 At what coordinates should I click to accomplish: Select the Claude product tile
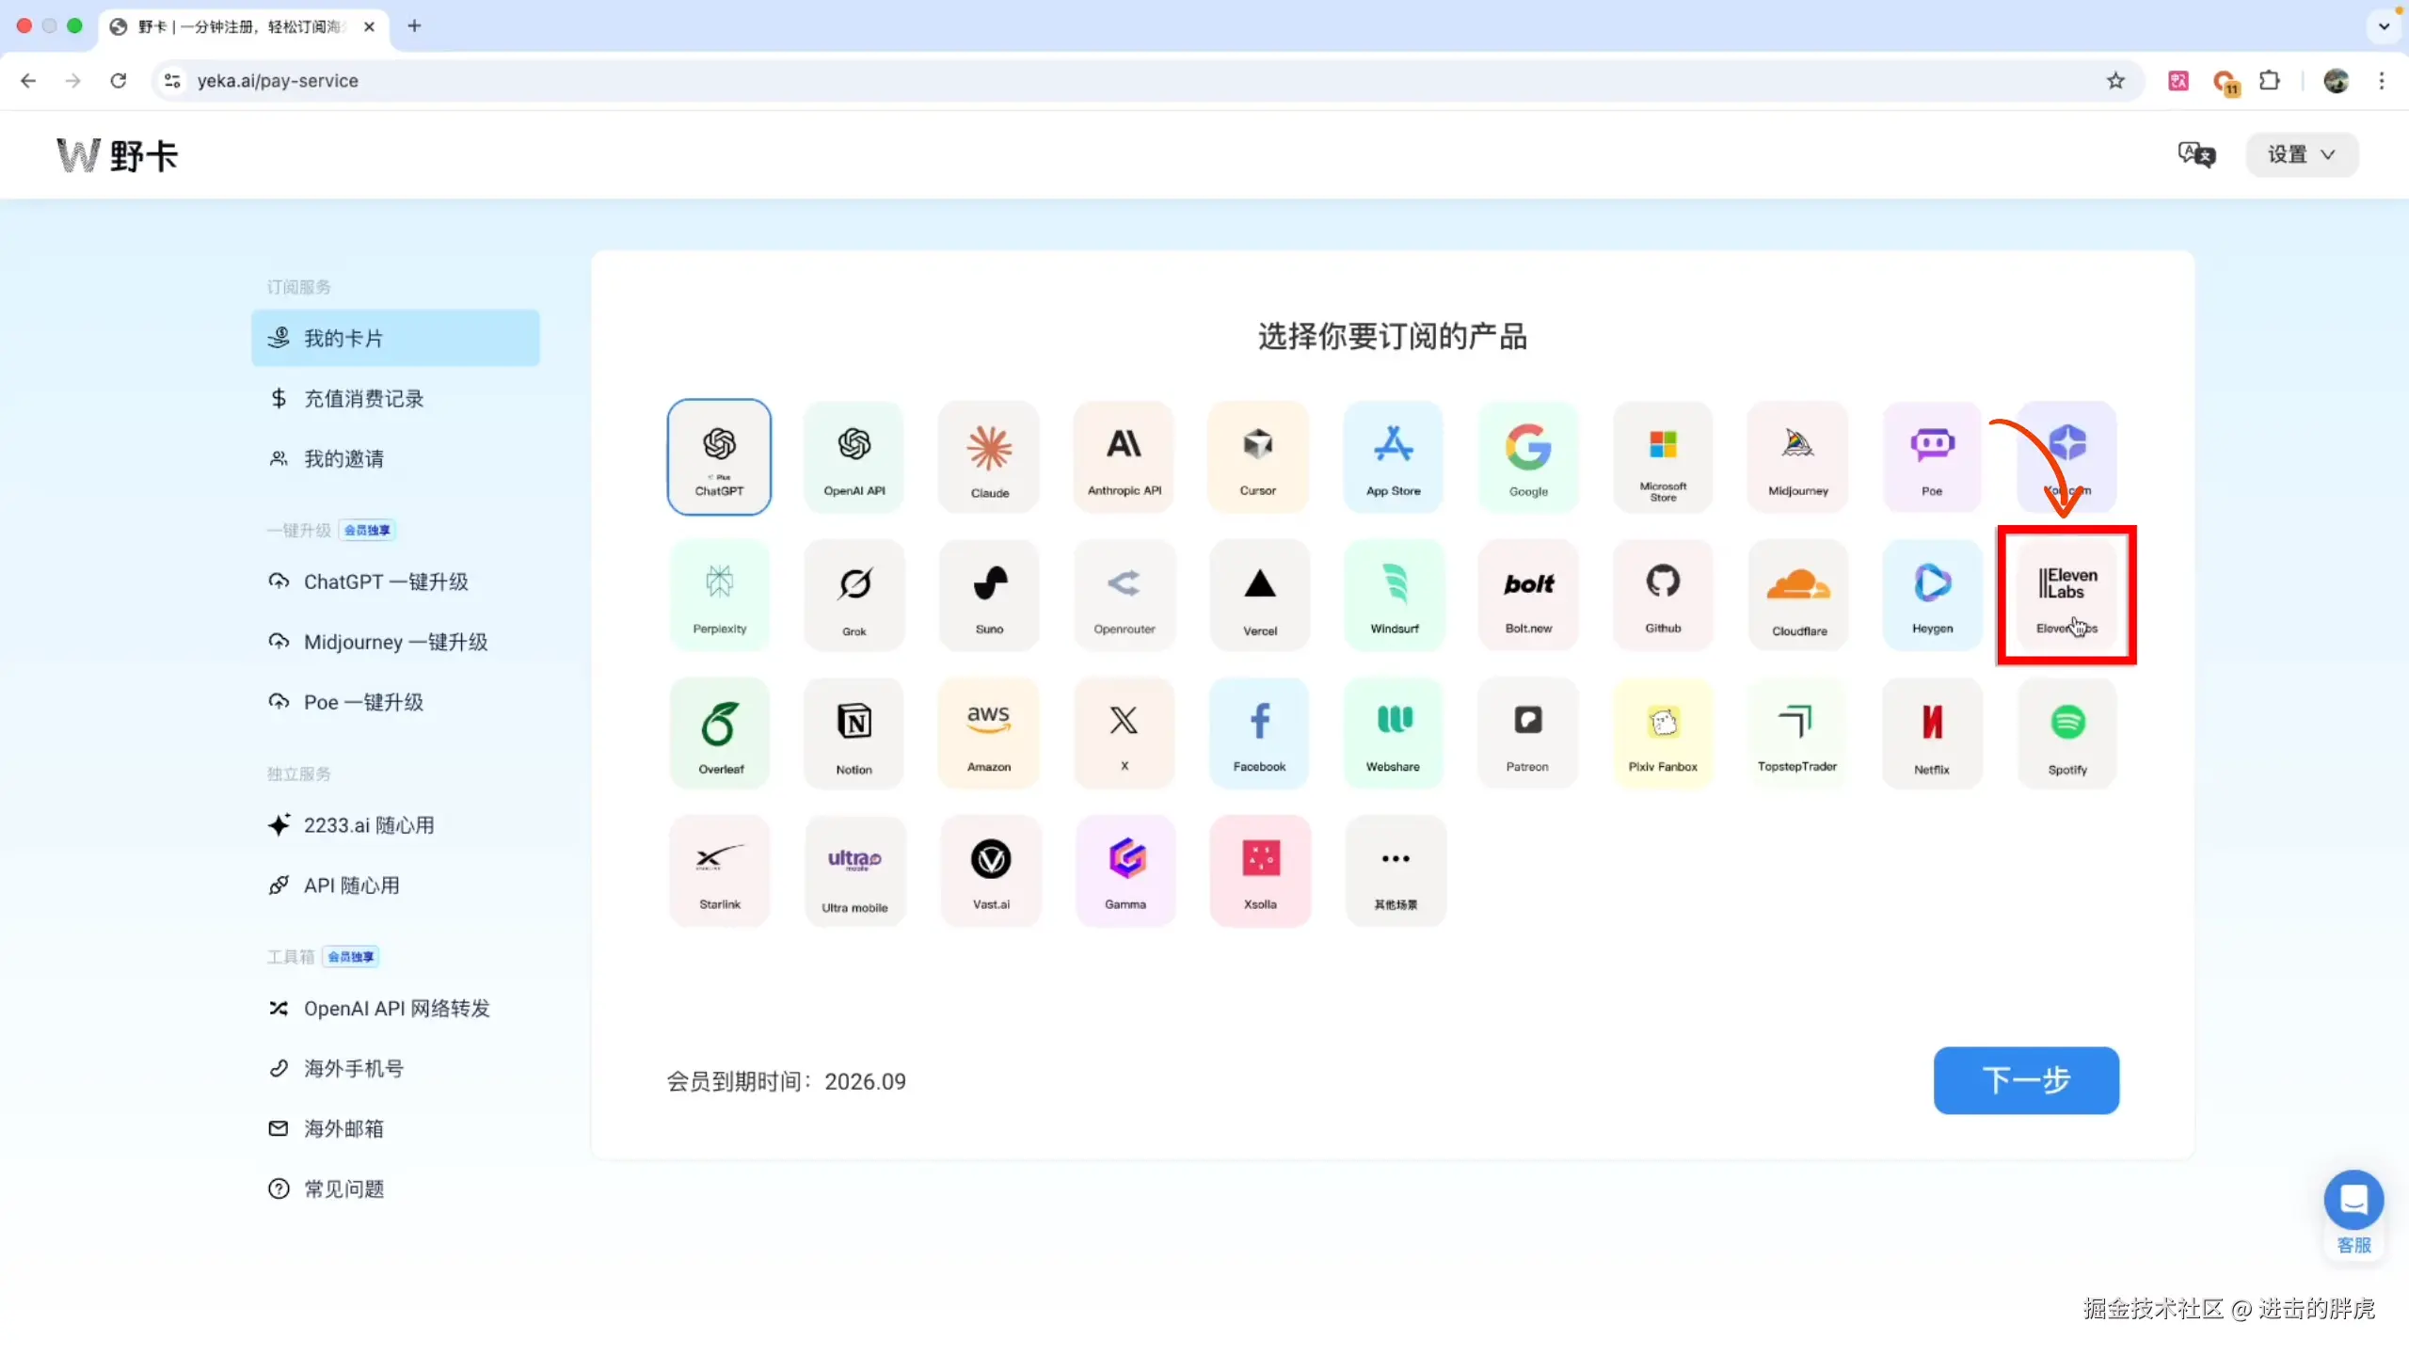tap(989, 457)
